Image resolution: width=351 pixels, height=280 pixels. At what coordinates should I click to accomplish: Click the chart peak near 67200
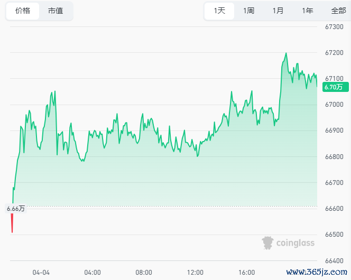tap(286, 53)
